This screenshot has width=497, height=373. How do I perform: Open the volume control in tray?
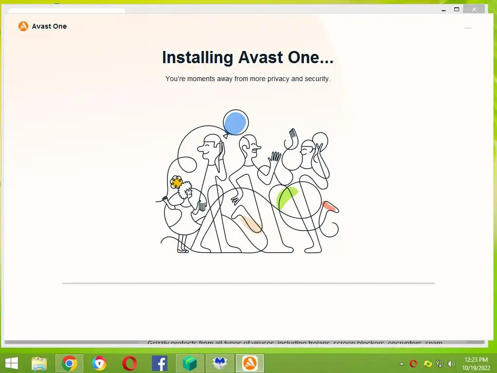coord(451,363)
